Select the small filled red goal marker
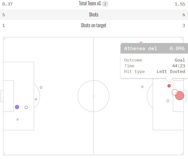 (169, 86)
